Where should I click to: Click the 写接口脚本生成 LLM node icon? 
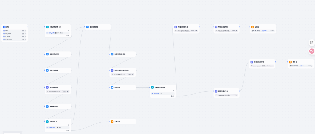pos(176,27)
